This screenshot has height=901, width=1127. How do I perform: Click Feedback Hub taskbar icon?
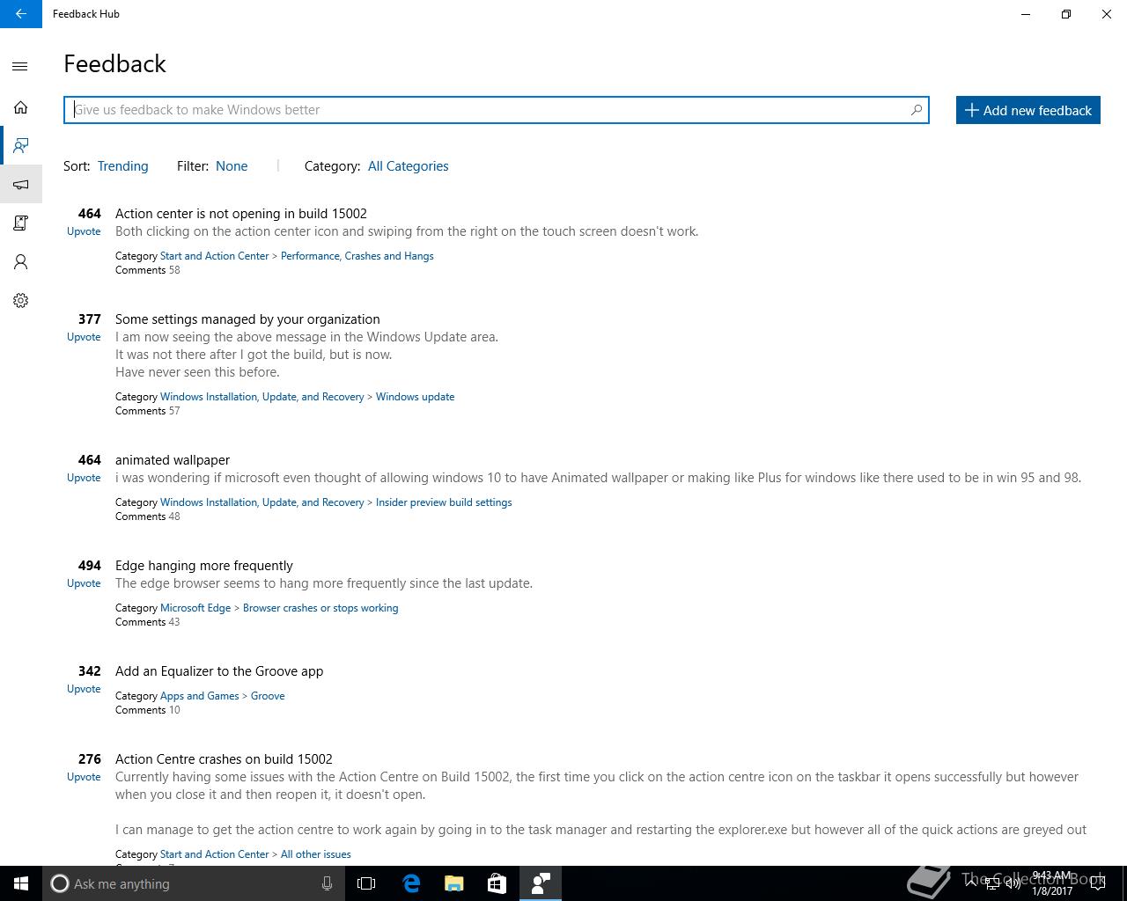540,883
